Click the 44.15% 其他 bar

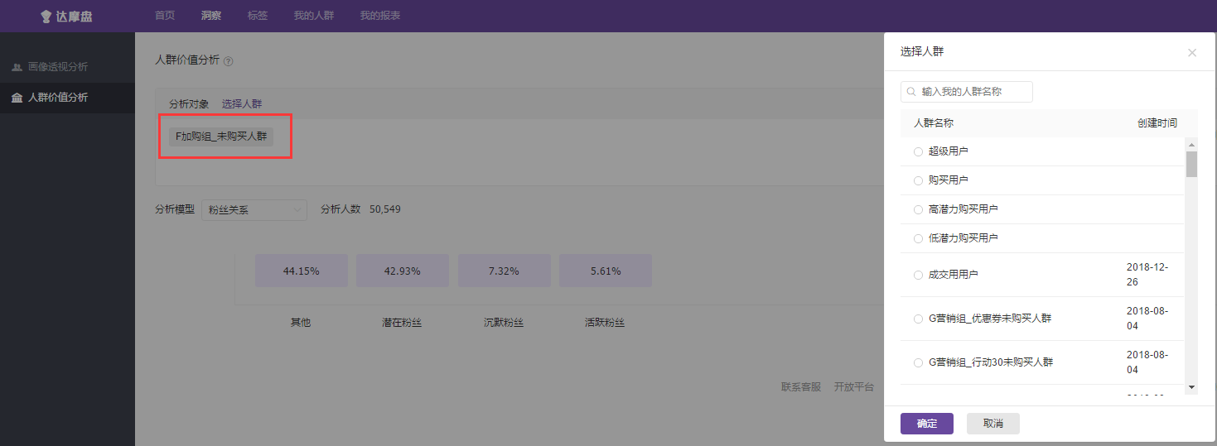click(x=302, y=271)
